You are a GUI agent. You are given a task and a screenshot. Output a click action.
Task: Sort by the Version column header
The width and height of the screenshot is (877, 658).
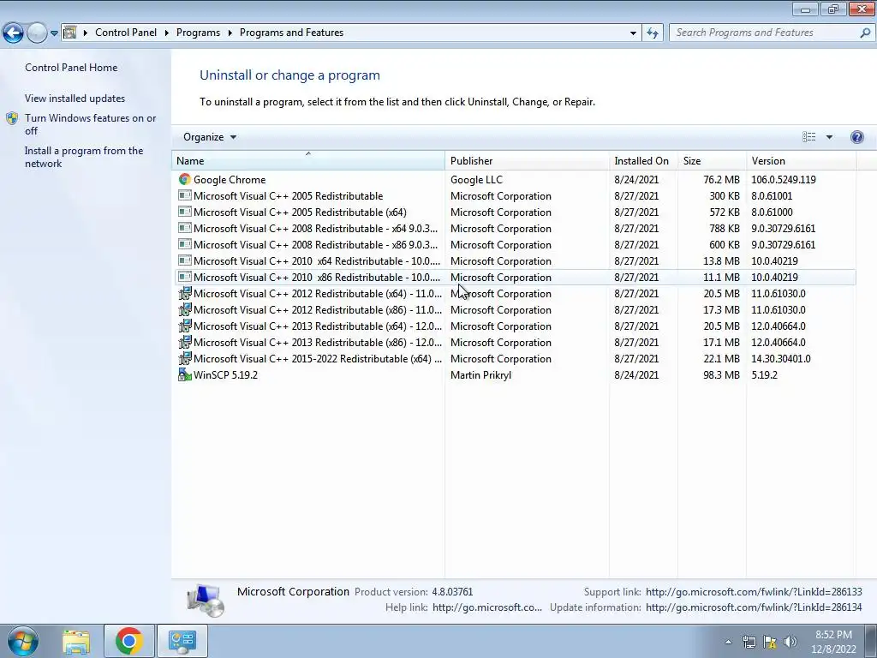pos(801,160)
